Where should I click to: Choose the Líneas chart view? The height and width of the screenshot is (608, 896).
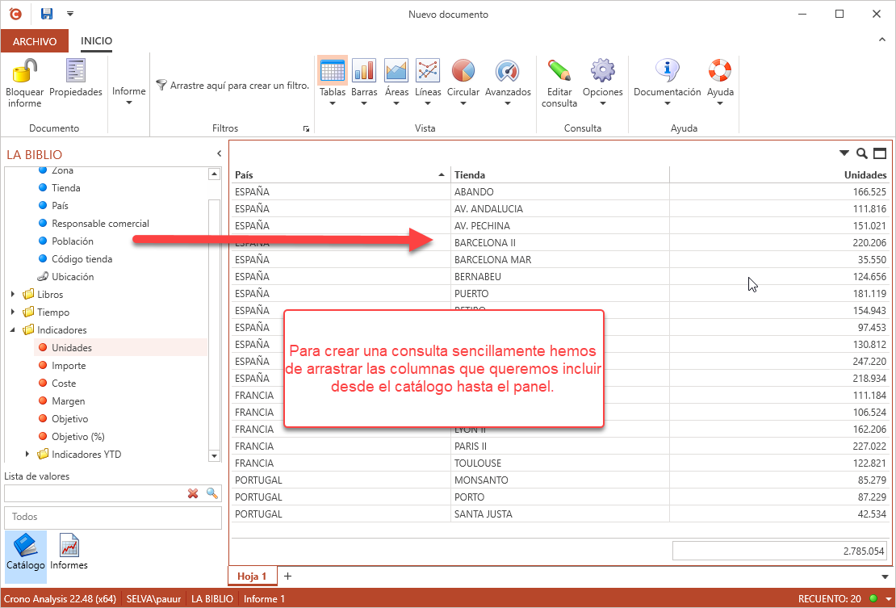tap(428, 71)
